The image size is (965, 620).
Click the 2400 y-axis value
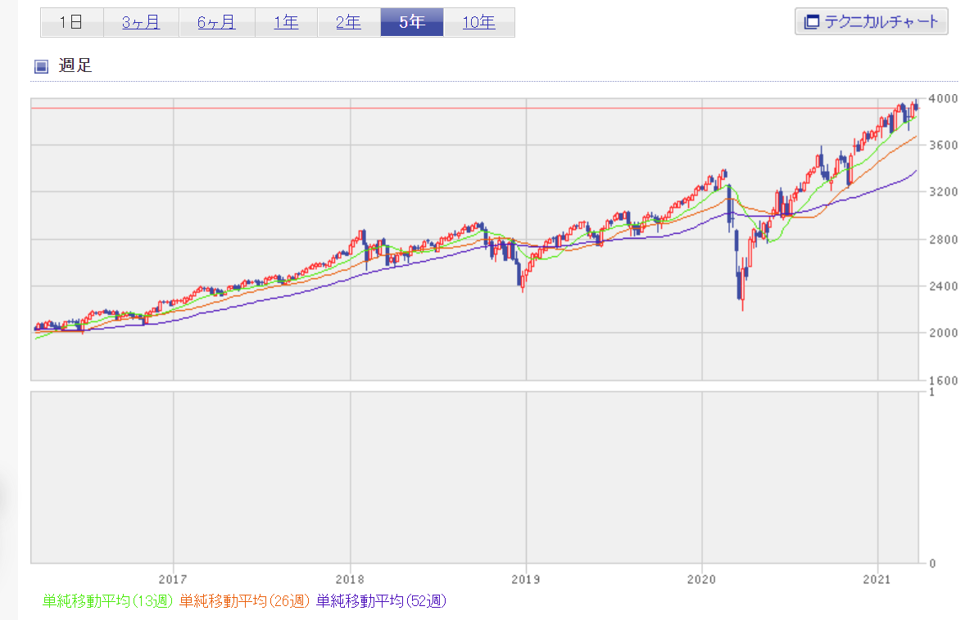click(943, 286)
